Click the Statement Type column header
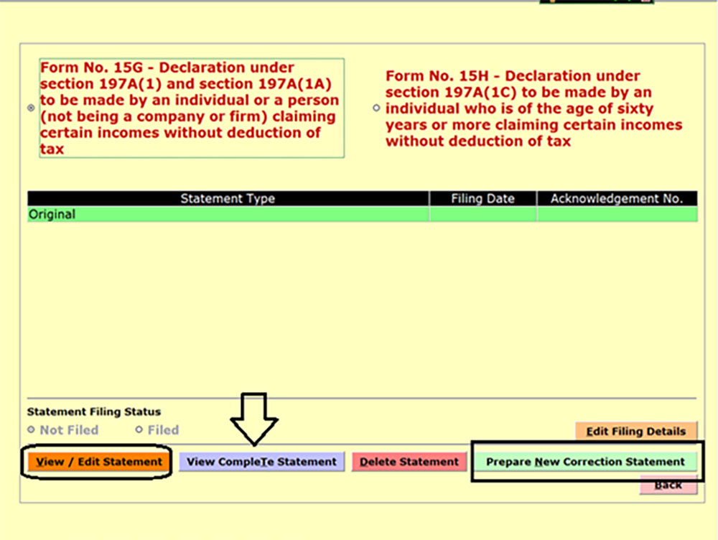Image resolution: width=718 pixels, height=540 pixels. coord(228,198)
